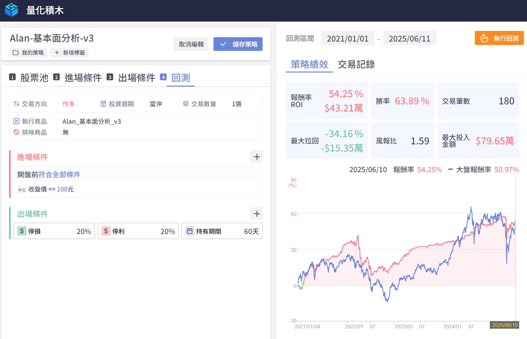The width and height of the screenshot is (527, 339).
Task: Click the folder icon beside 我的策略
Action: pos(16,52)
